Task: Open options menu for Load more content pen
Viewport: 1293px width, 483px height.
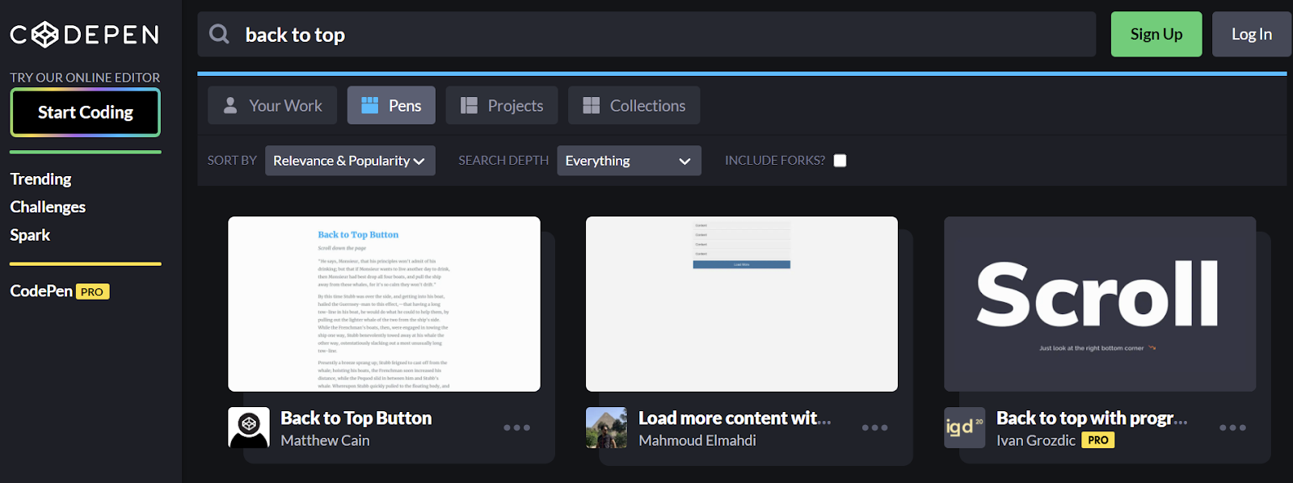Action: pyautogui.click(x=875, y=428)
